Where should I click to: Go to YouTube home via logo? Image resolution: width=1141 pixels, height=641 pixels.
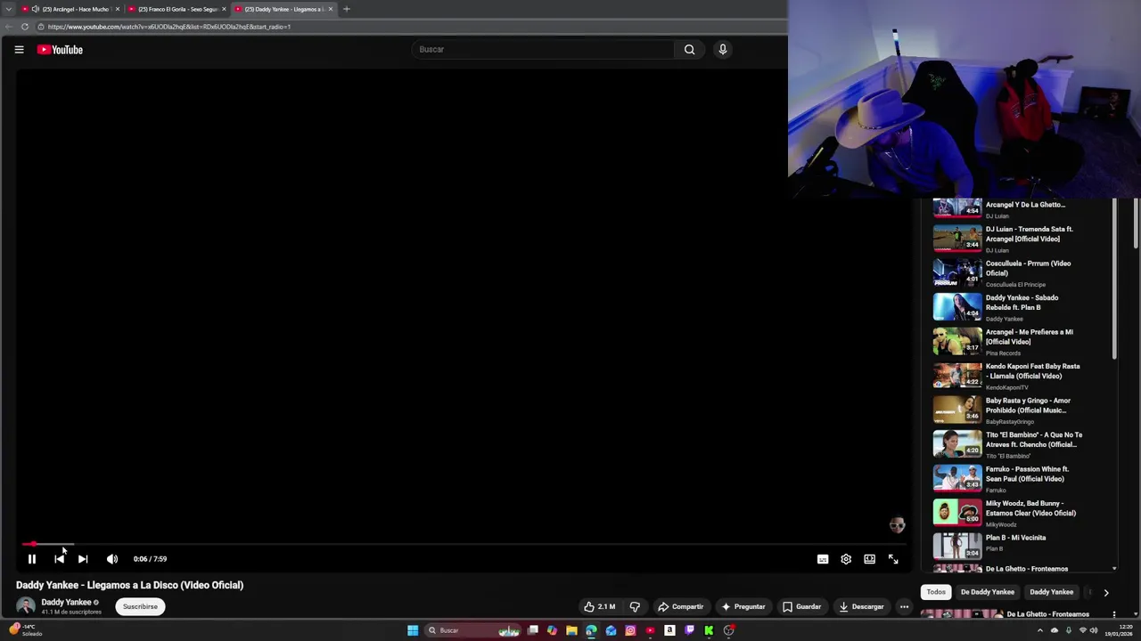(x=60, y=50)
